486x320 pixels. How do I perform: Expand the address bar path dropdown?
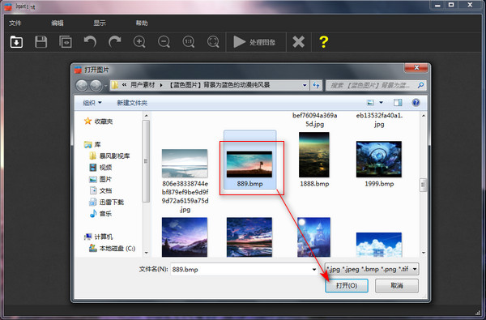point(305,85)
